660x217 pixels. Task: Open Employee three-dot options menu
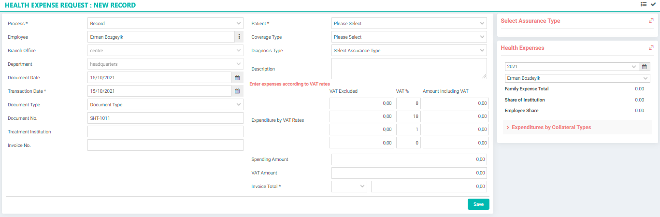pos(239,37)
